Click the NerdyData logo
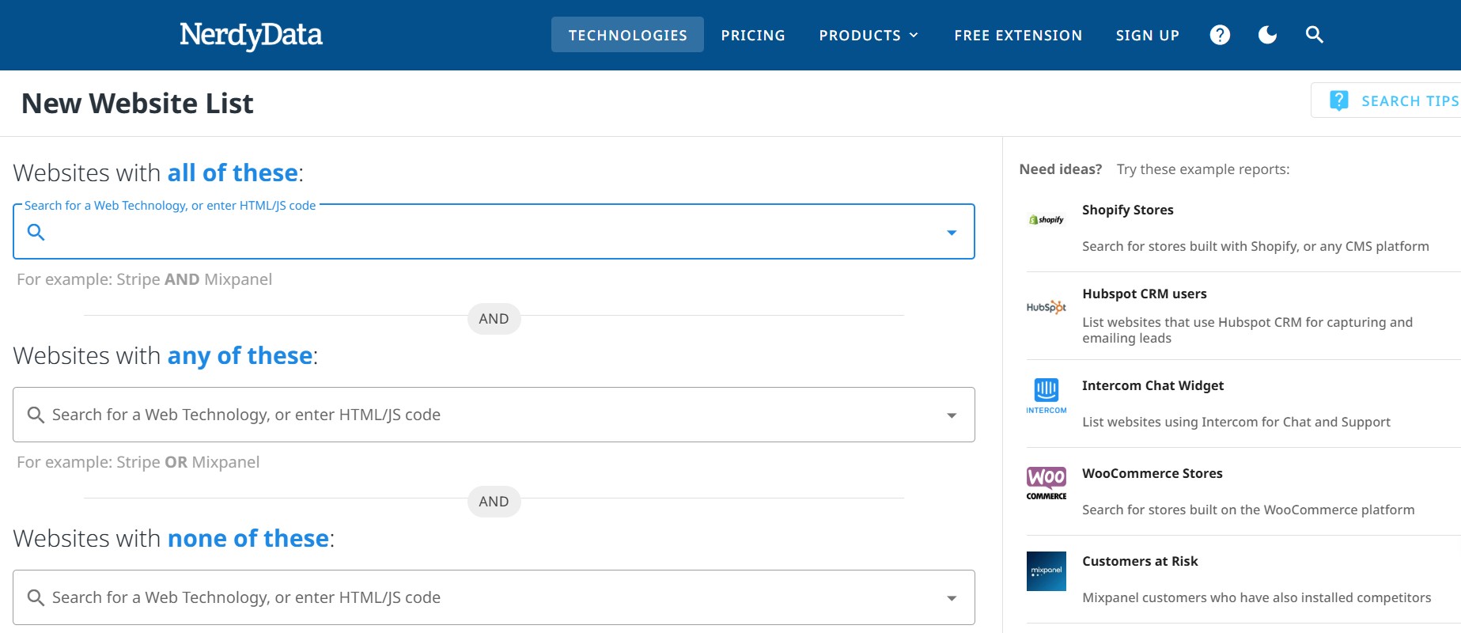Viewport: 1461px width, 633px height. (251, 35)
